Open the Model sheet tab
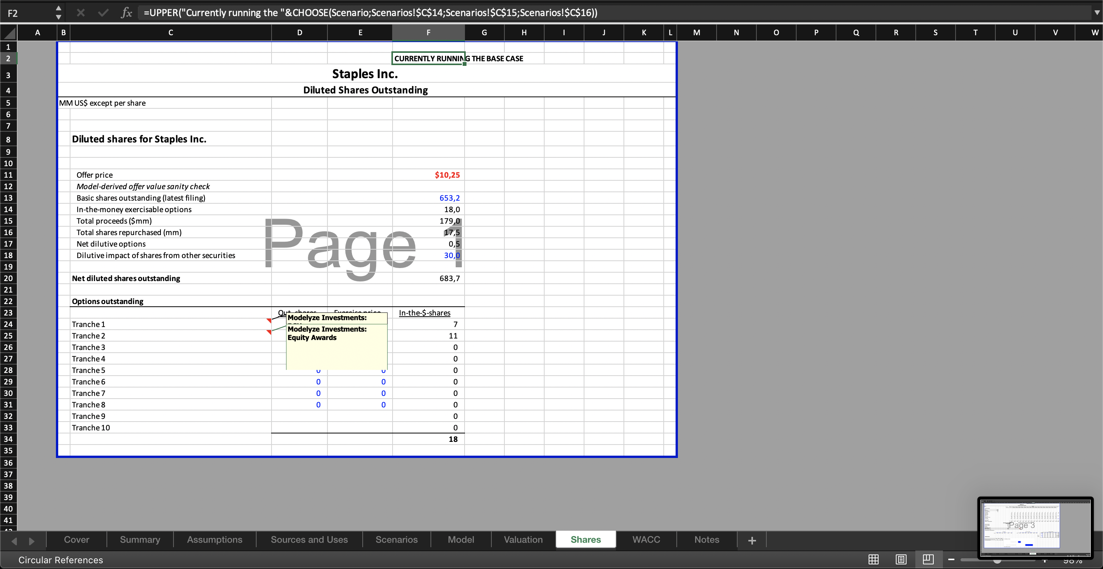Screen dimensions: 1103x569 [461, 540]
